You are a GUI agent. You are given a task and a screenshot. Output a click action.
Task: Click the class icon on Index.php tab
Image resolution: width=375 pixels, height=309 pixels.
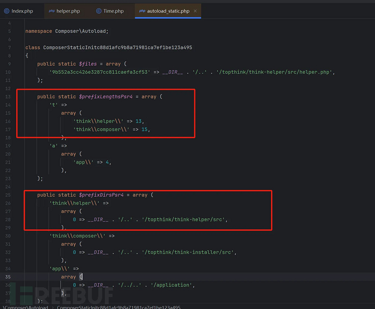click(7, 11)
